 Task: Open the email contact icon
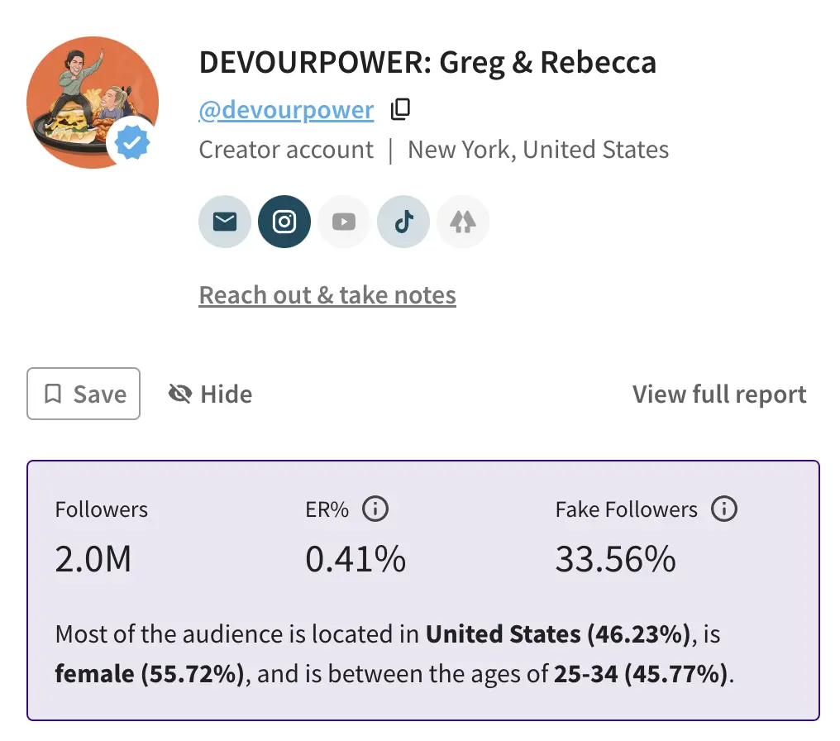click(x=224, y=221)
